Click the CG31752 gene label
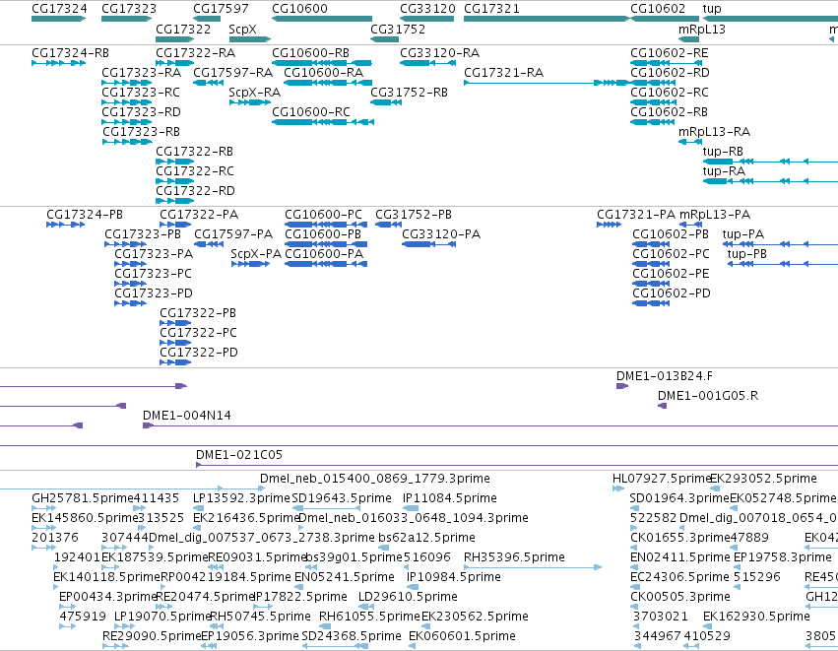 tap(398, 29)
